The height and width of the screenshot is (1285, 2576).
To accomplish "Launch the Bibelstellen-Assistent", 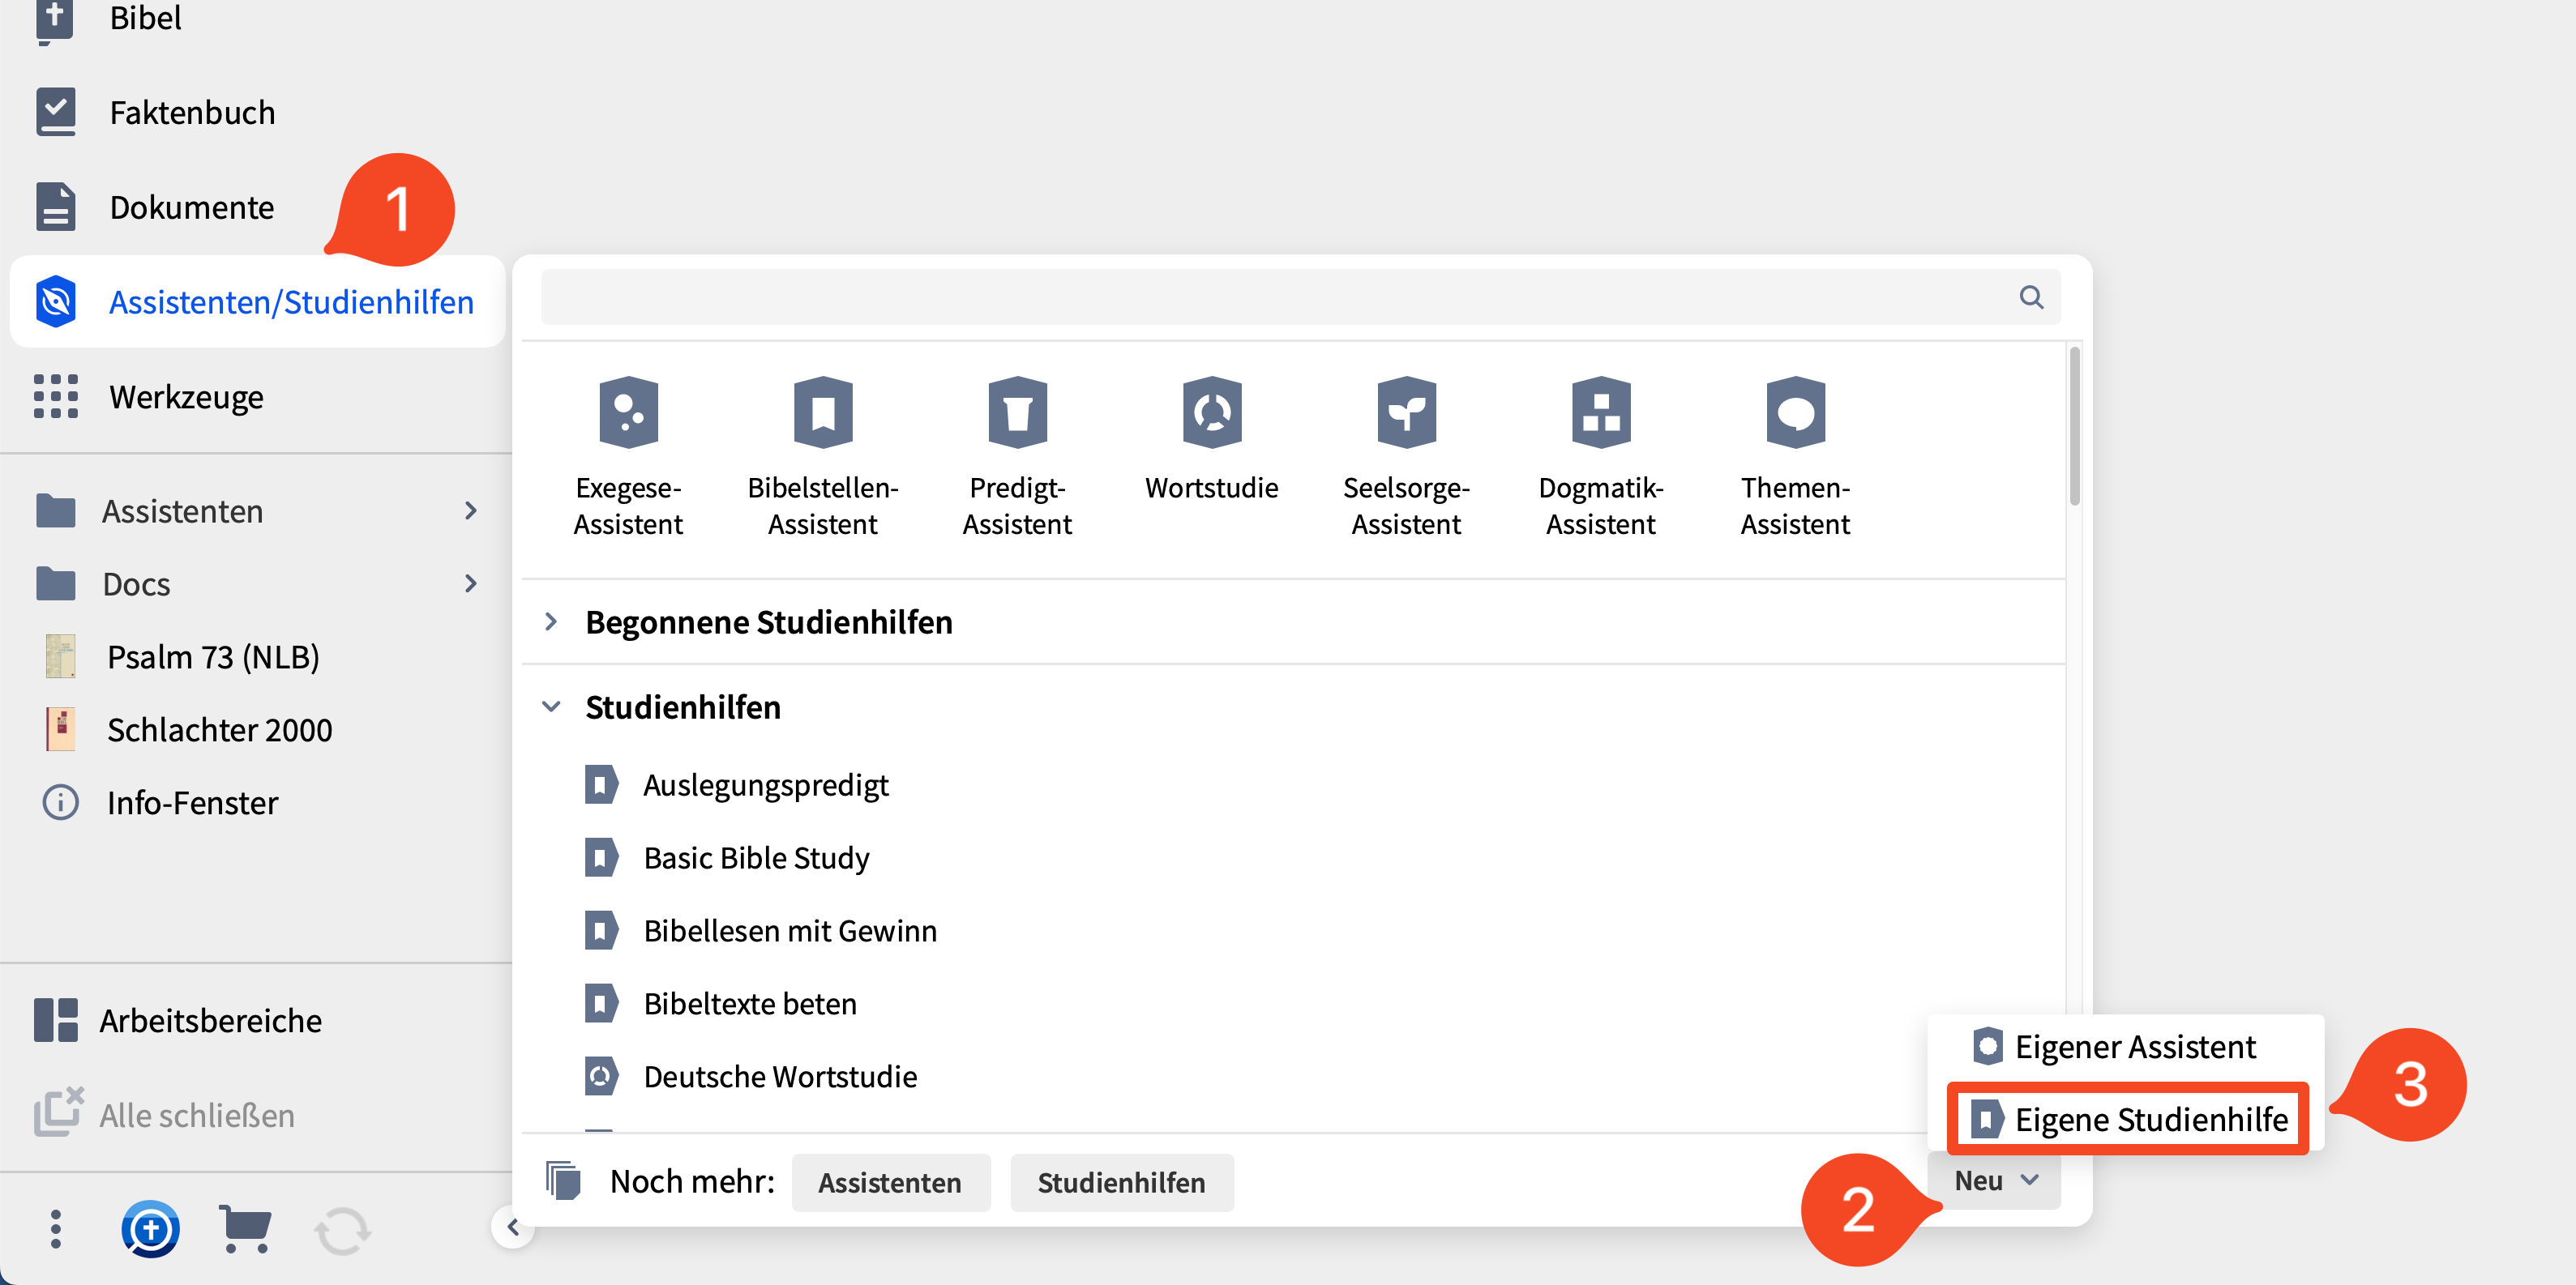I will 823,457.
